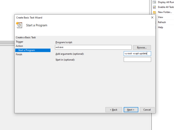174x130 pixels.
Task: Select the Action wizard step
Action: pos(19,46)
